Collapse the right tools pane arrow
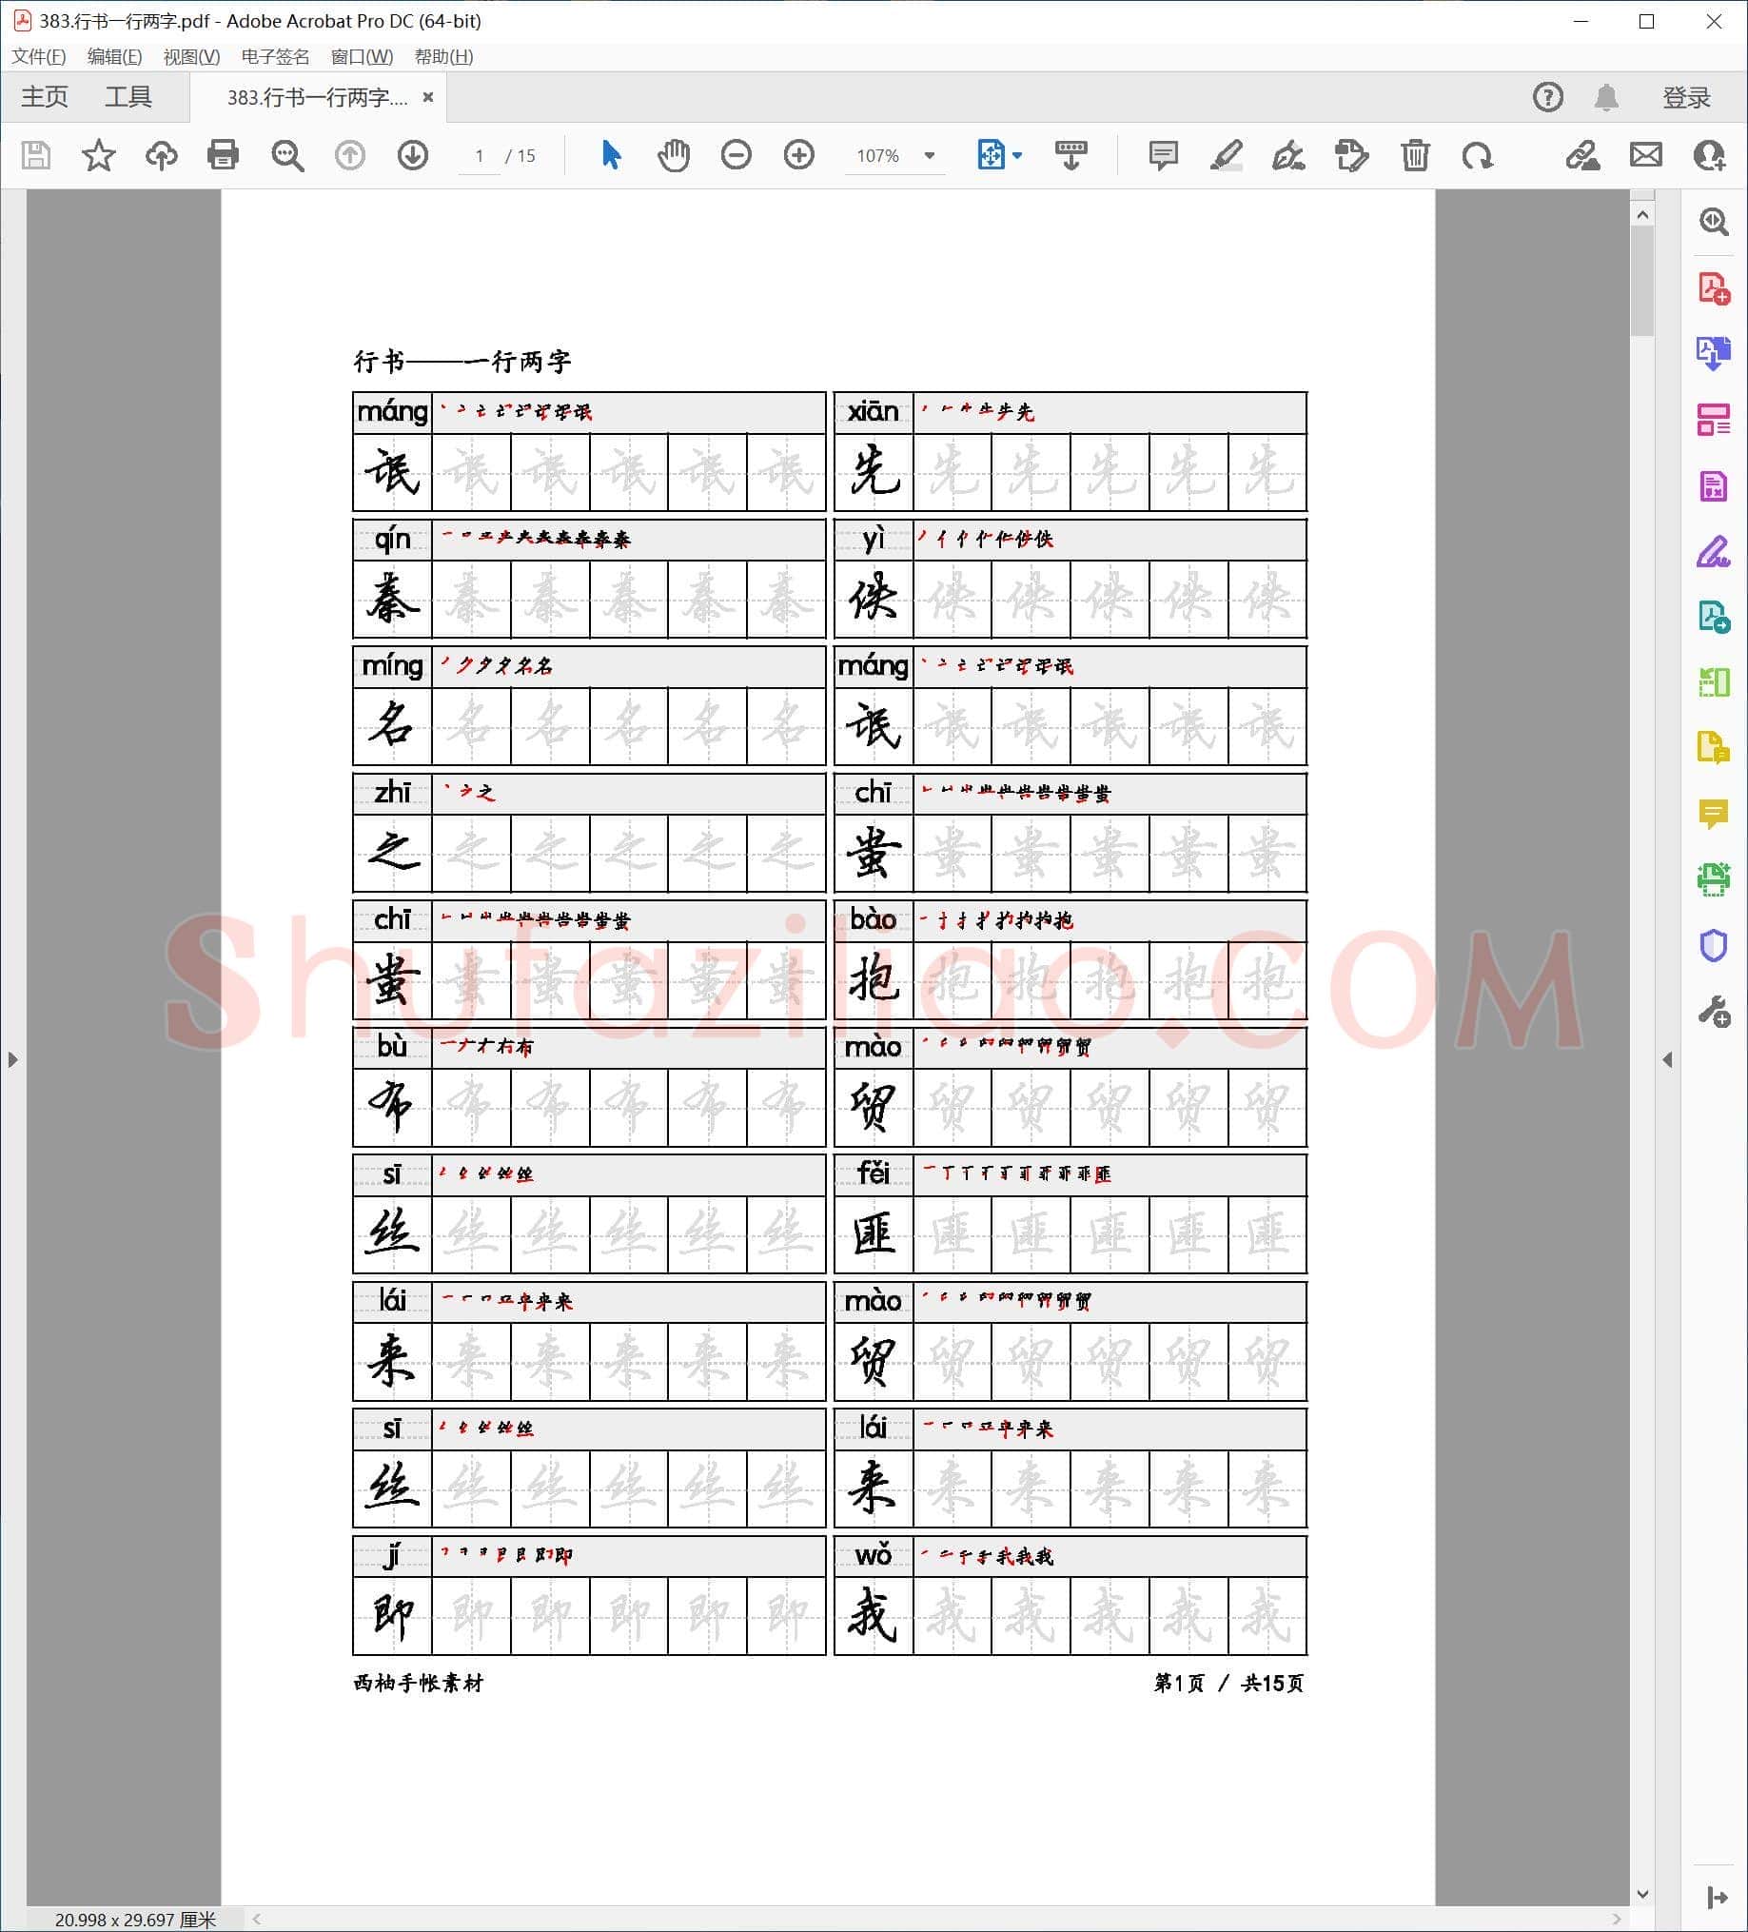The width and height of the screenshot is (1748, 1932). click(x=1717, y=1899)
